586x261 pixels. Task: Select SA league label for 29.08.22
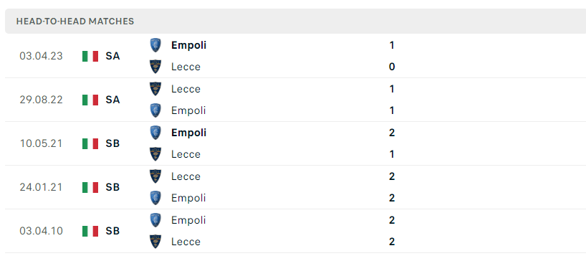(112, 100)
